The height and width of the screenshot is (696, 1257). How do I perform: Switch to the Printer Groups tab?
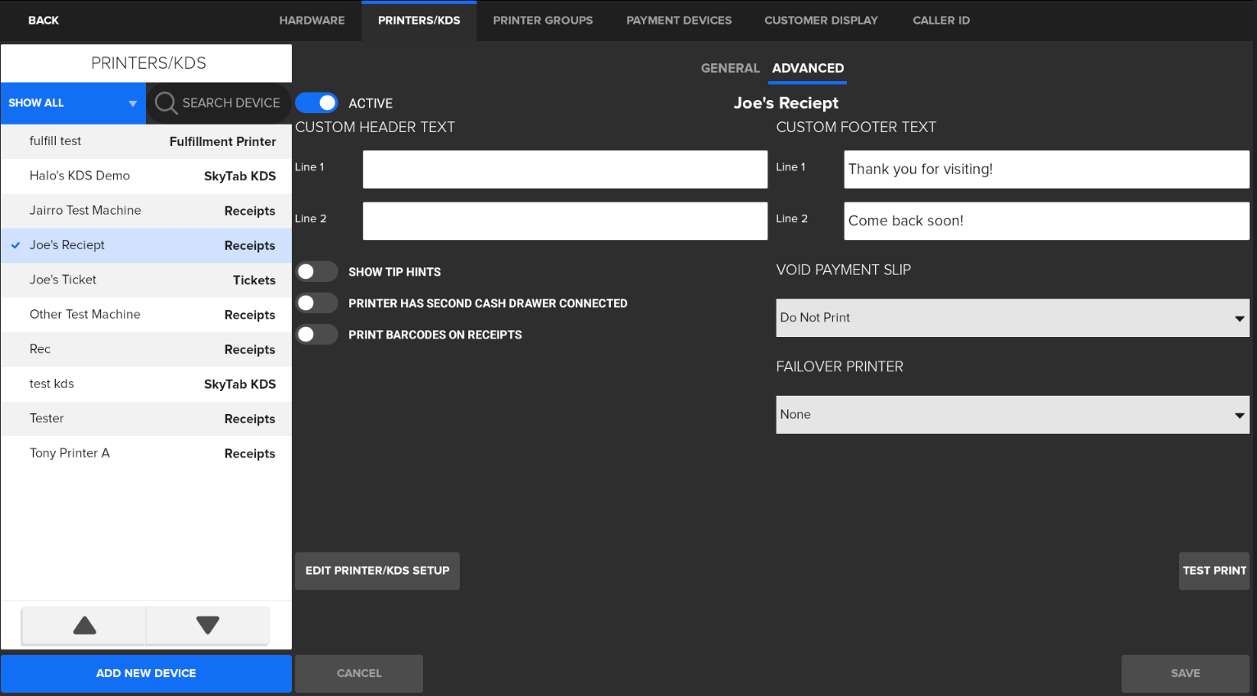point(542,20)
